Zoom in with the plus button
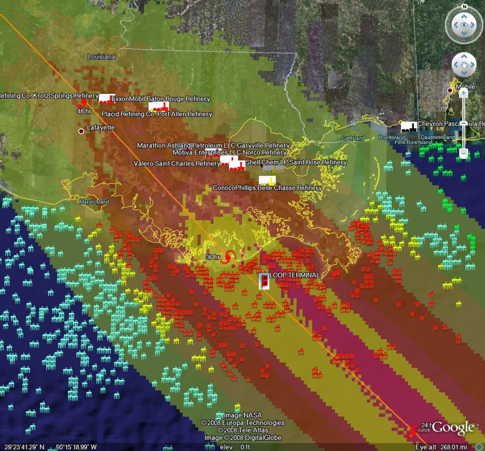This screenshot has height=451, width=485. (x=463, y=93)
